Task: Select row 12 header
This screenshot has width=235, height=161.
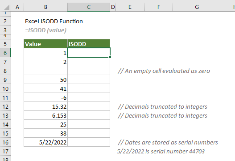Action: [5, 106]
